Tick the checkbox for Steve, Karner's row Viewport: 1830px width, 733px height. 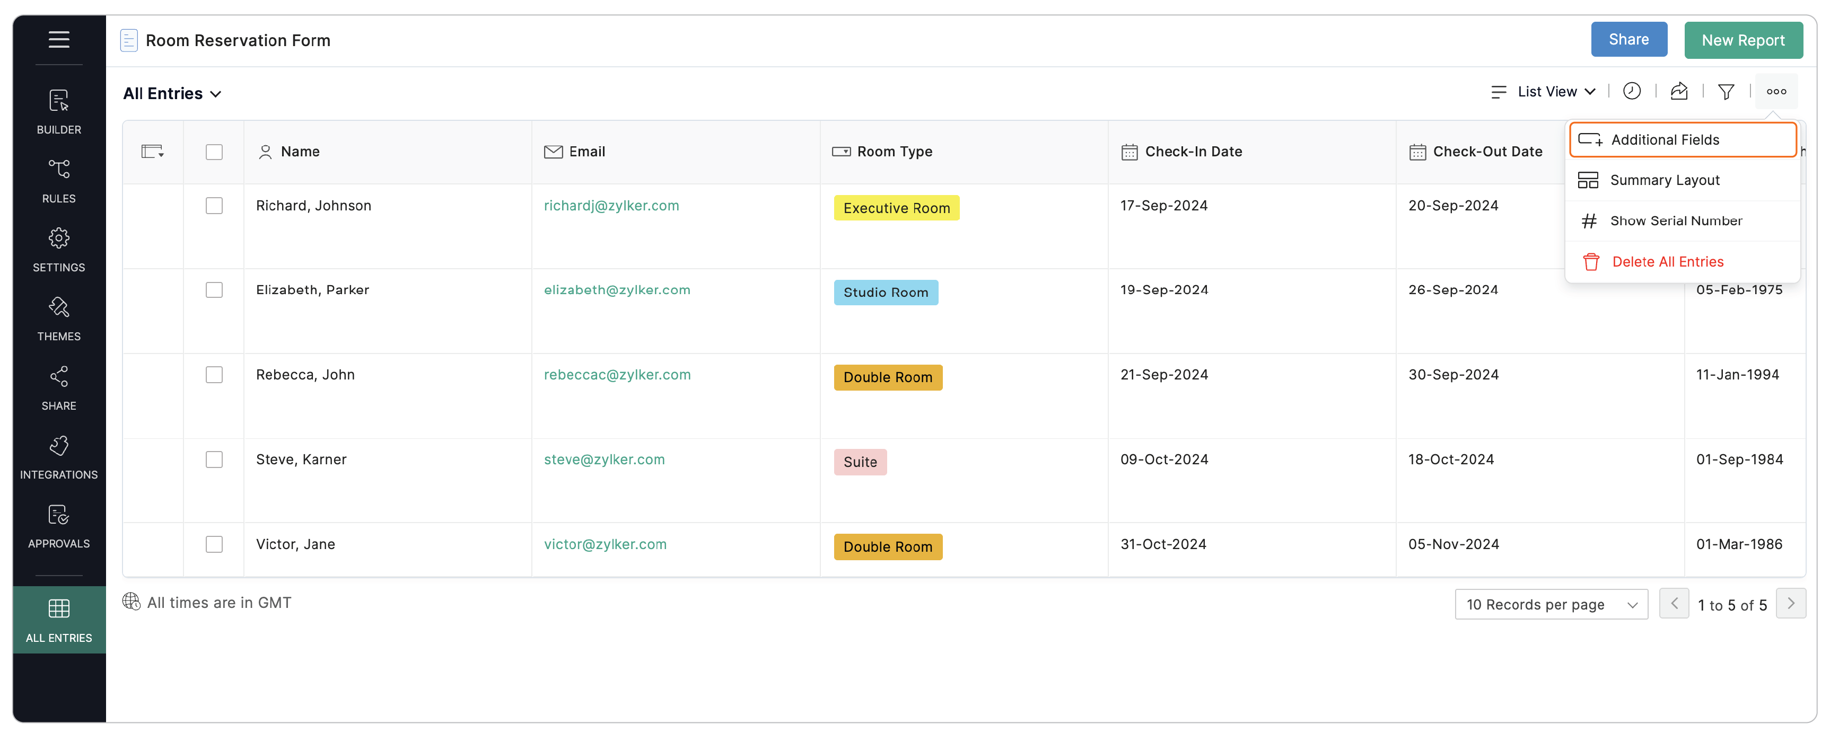click(214, 460)
